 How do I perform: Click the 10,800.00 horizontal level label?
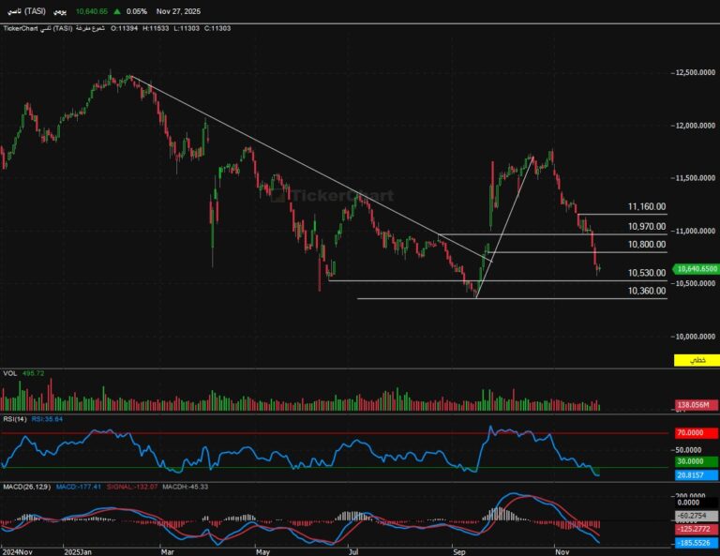(x=647, y=244)
